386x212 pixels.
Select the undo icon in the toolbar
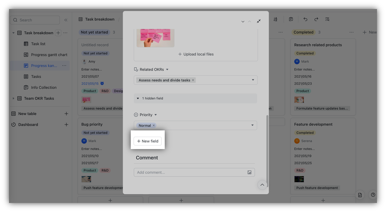point(305,19)
